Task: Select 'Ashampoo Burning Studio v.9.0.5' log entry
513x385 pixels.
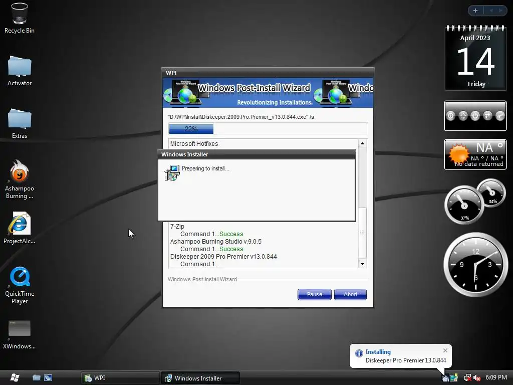Action: point(215,242)
